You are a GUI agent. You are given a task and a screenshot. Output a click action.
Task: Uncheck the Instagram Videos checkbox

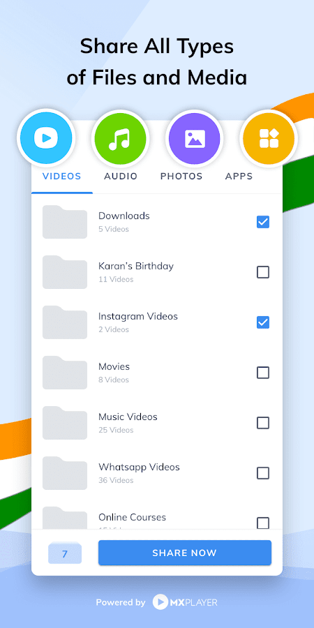(263, 322)
